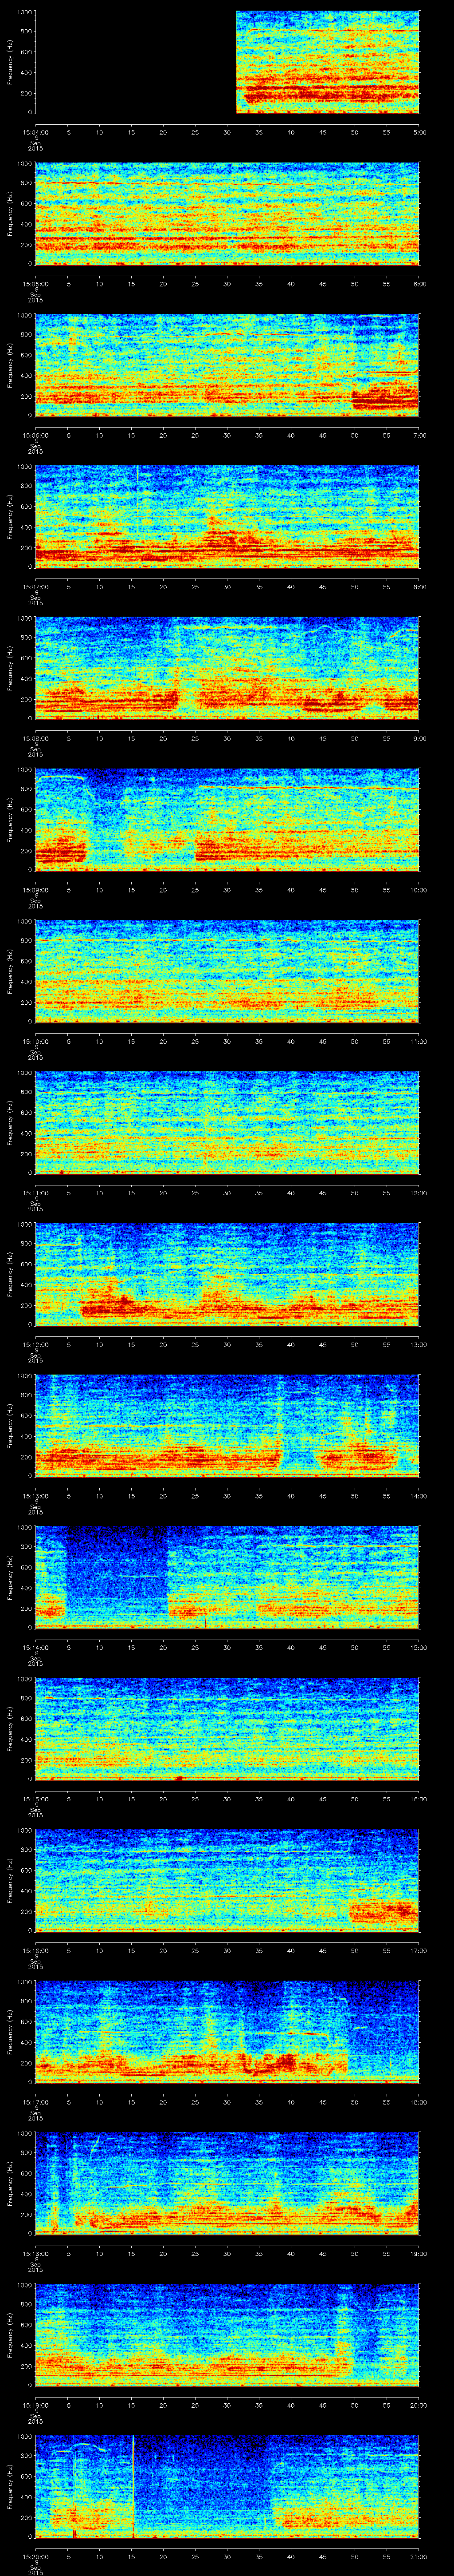Choose the 15:14:00 time axis label
This screenshot has height=2576, width=454.
pyautogui.click(x=36, y=1647)
